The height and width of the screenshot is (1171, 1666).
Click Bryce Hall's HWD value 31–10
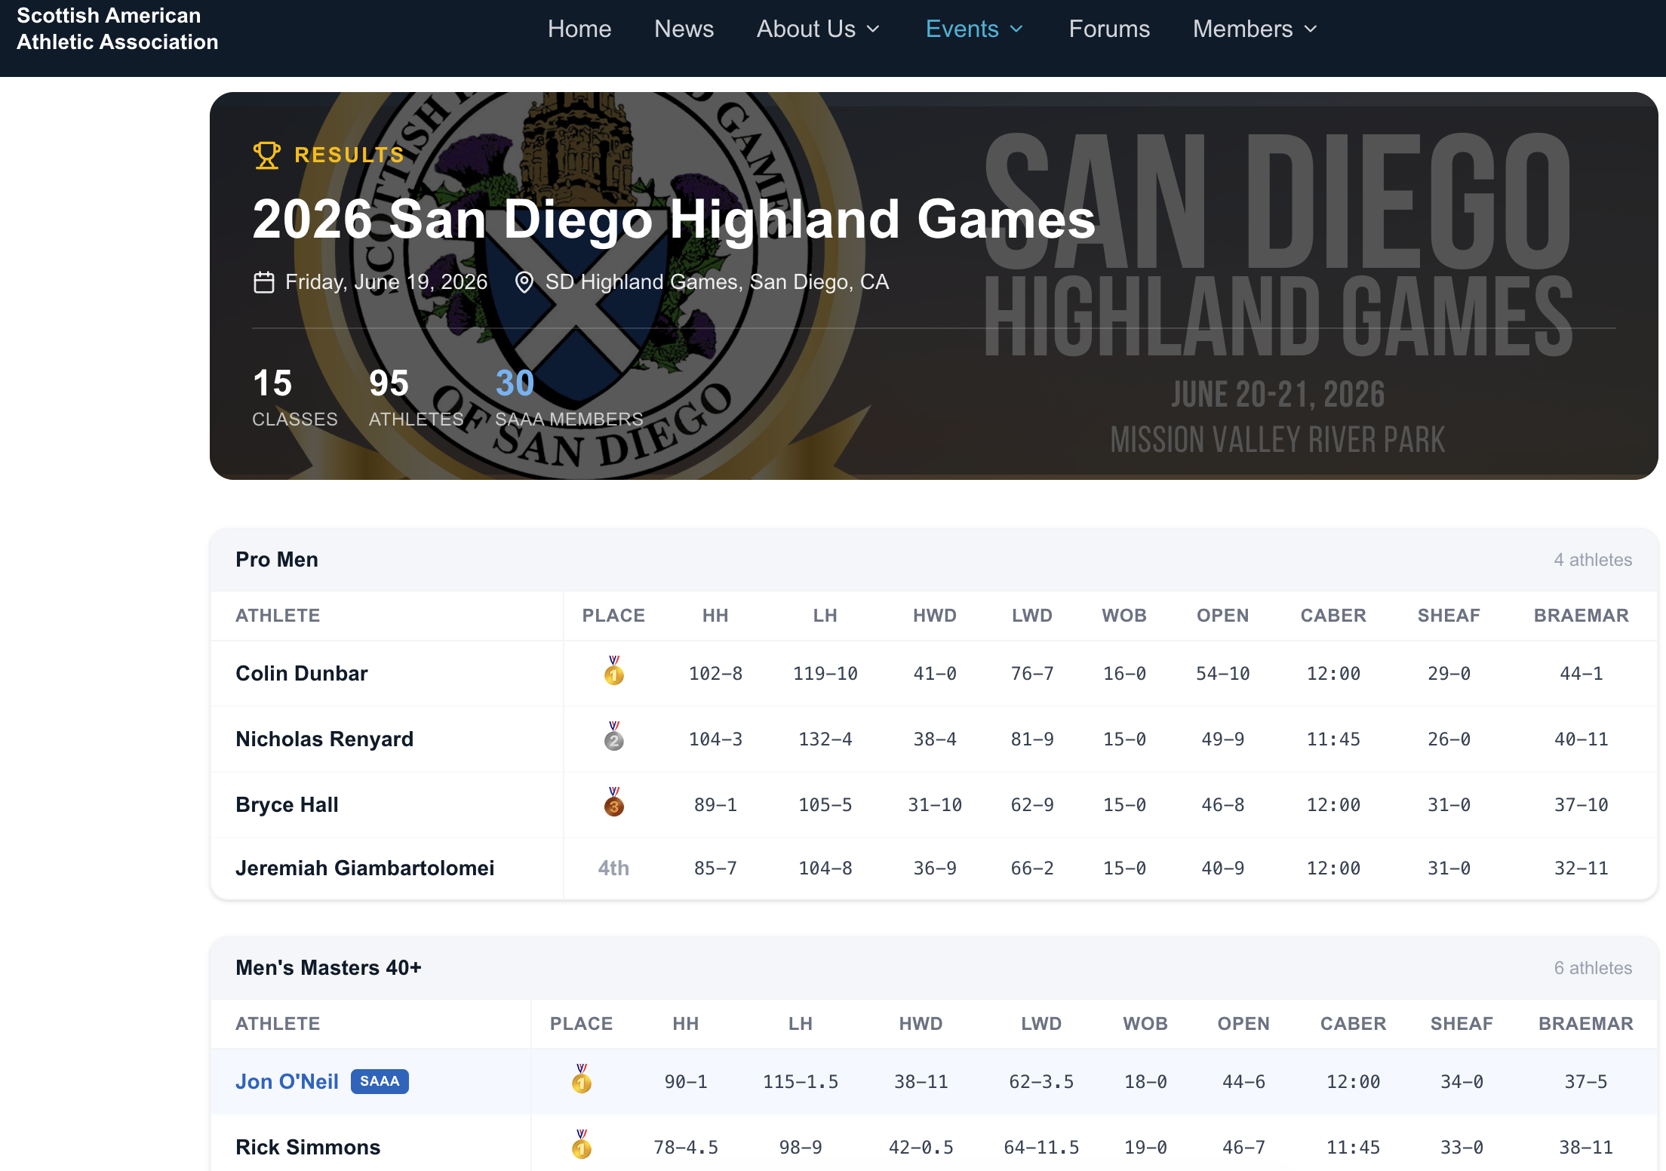[x=935, y=804]
